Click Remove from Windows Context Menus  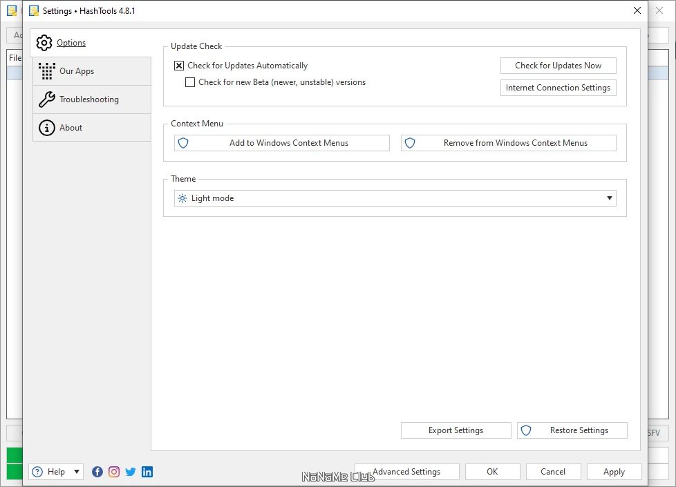pos(508,143)
